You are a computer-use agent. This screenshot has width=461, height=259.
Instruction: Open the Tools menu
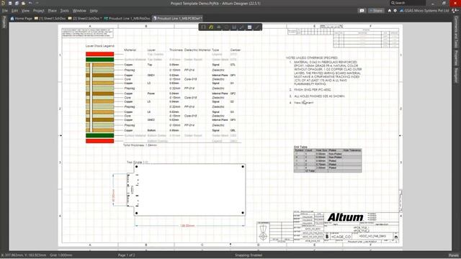(64, 11)
